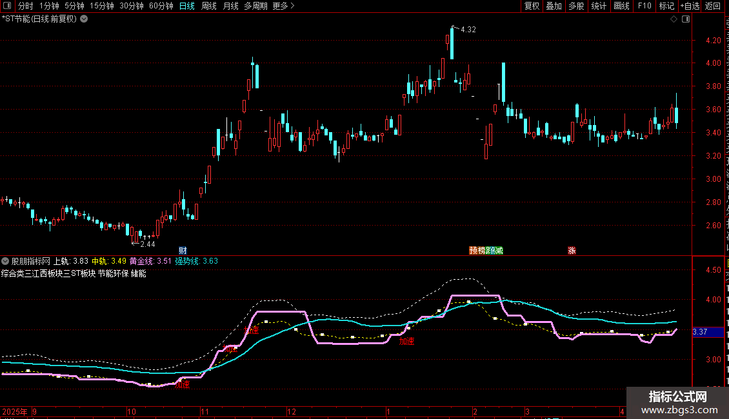Select the 多周期 multi-period view
The height and width of the screenshot is (419, 729).
[x=255, y=6]
